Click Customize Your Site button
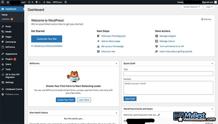 tap(46, 39)
